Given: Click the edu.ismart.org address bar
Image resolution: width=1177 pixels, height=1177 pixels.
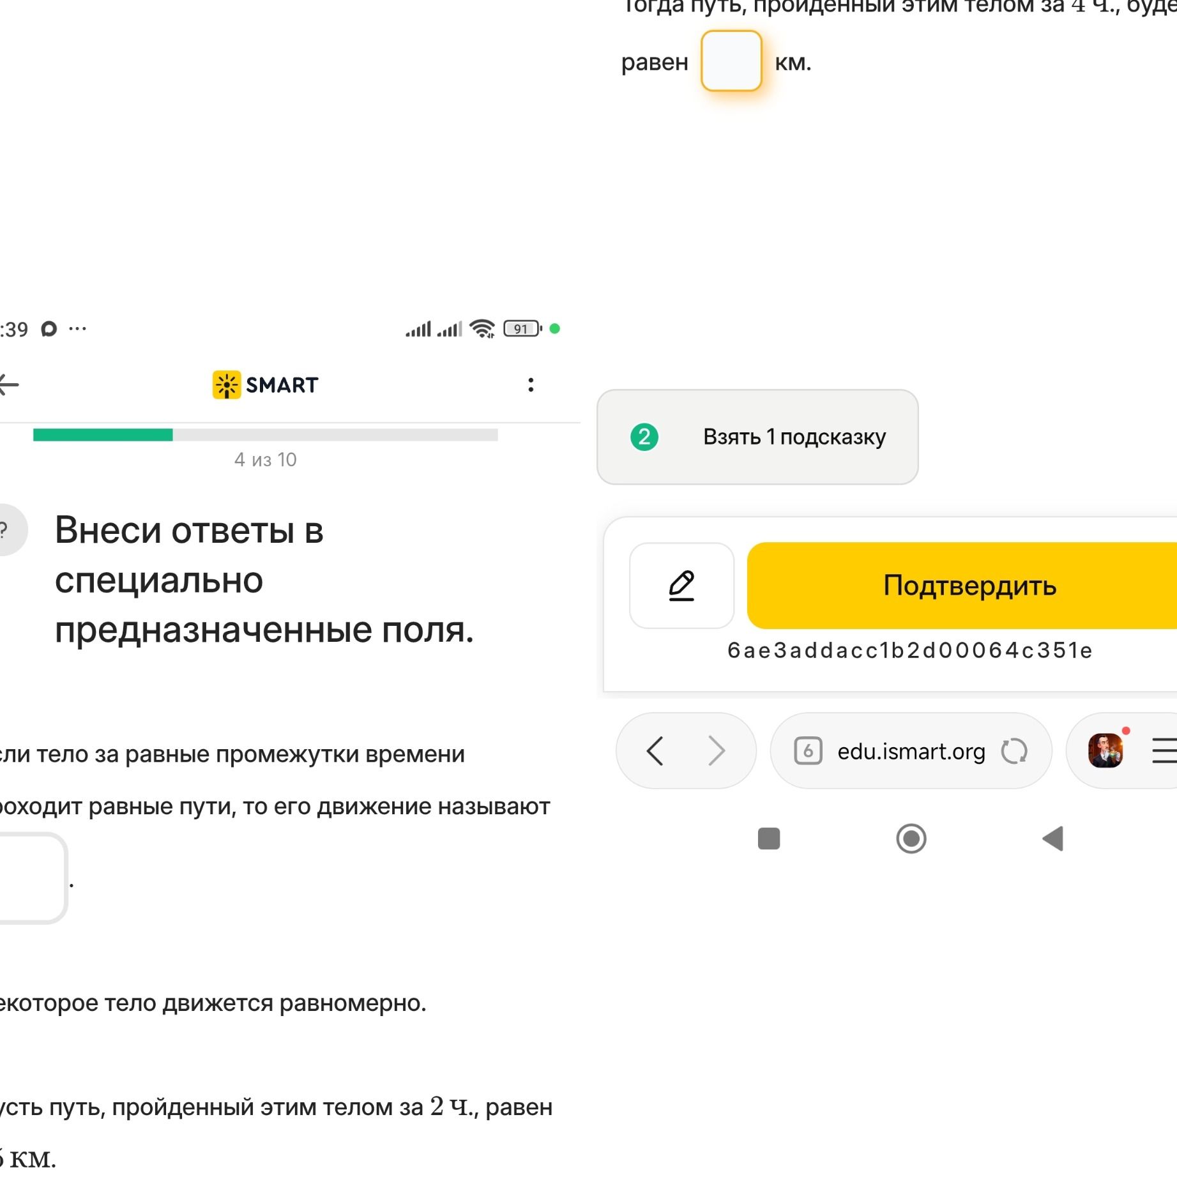Looking at the screenshot, I should 911,751.
